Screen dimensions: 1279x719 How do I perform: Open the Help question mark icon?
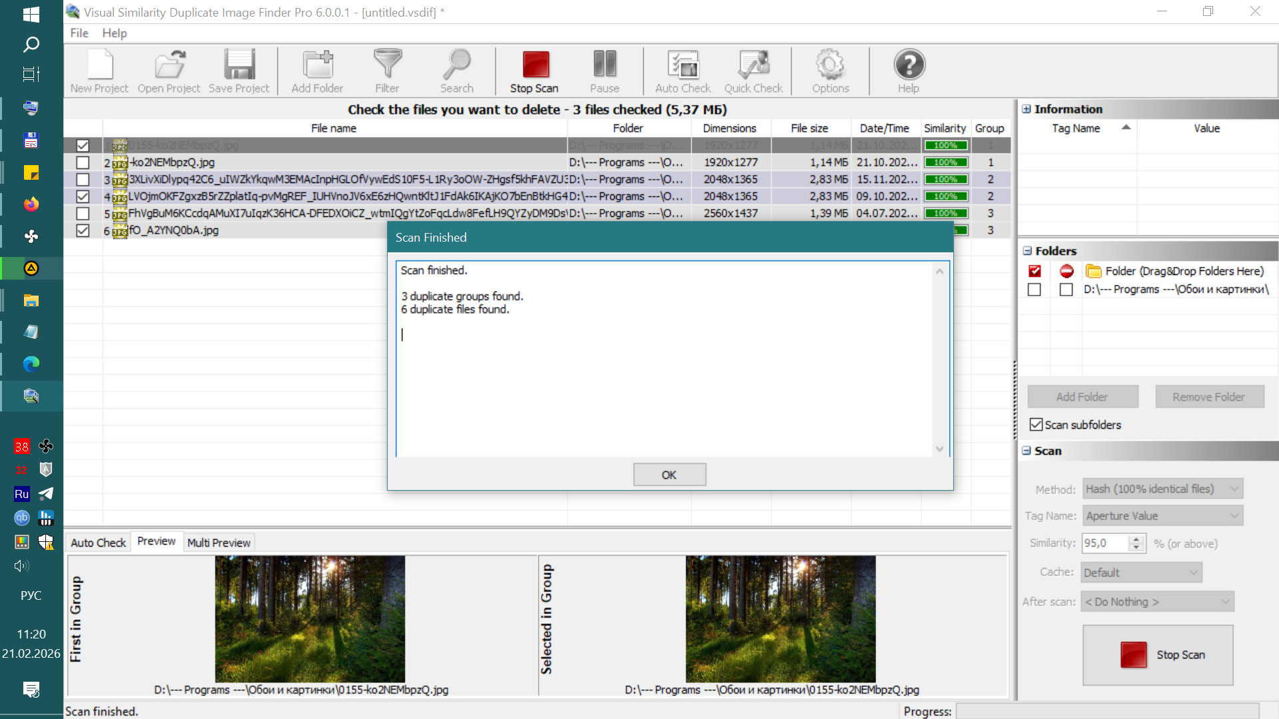(x=909, y=71)
